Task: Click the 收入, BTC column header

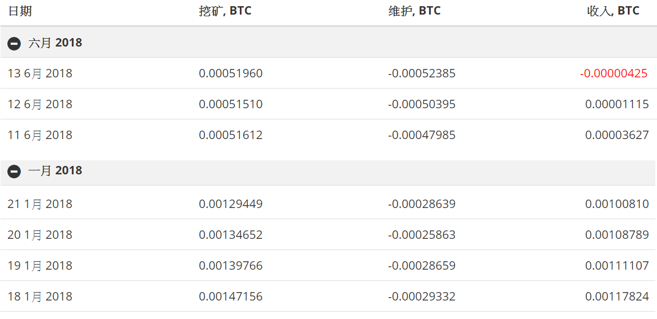Action: pyautogui.click(x=613, y=11)
